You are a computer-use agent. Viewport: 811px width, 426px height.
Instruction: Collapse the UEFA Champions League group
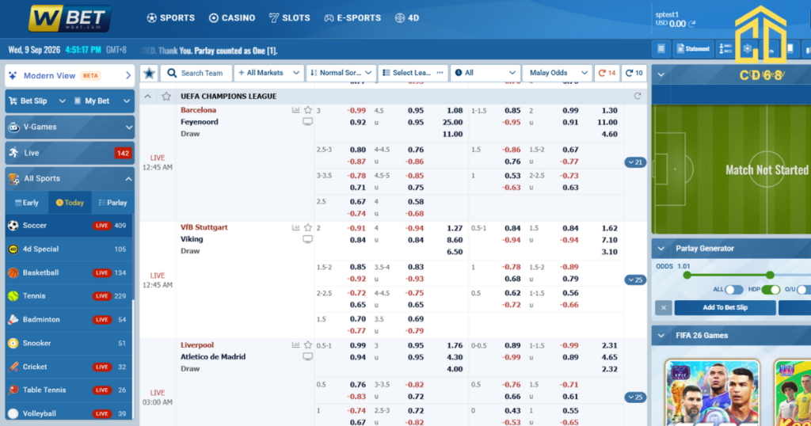pyautogui.click(x=148, y=96)
